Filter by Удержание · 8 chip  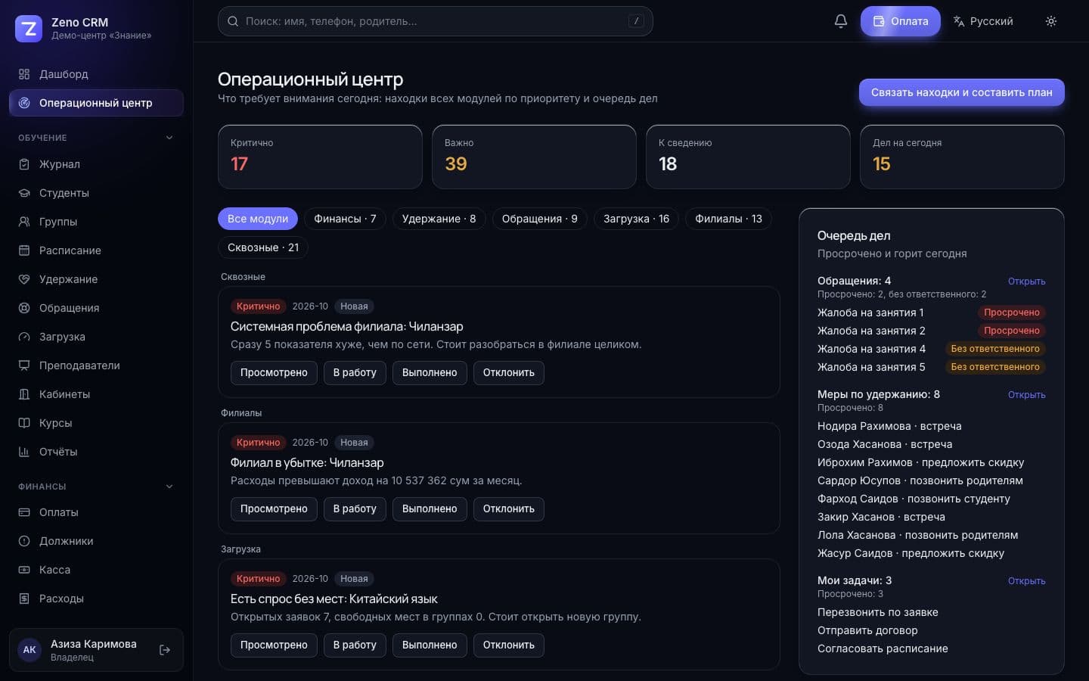[x=439, y=219]
